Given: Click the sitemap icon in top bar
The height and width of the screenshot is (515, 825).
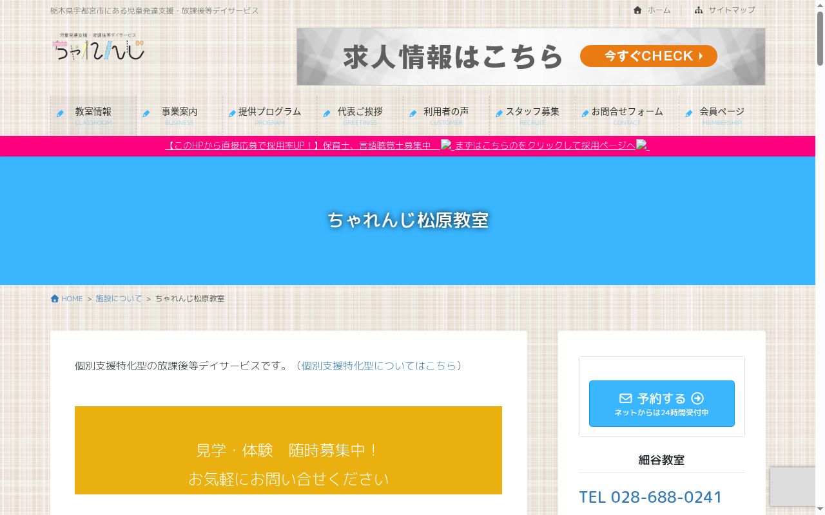Looking at the screenshot, I should pos(699,10).
